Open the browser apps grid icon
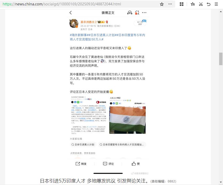The width and height of the screenshot is (223, 185). tap(182, 4)
